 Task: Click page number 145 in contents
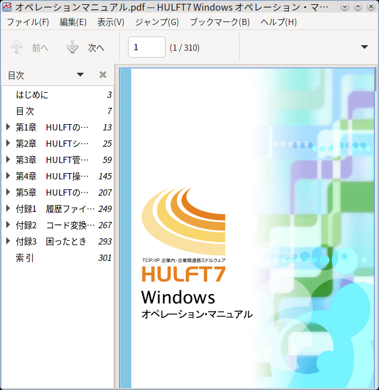click(105, 176)
